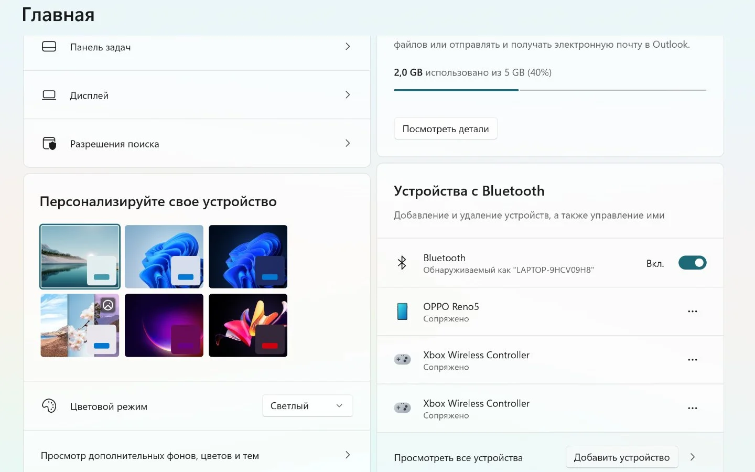Open the Цветовой режим dropdown set to Светлый
Image resolution: width=755 pixels, height=472 pixels.
(x=307, y=406)
